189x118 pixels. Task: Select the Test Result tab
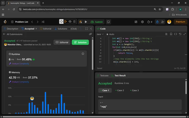[119, 76]
